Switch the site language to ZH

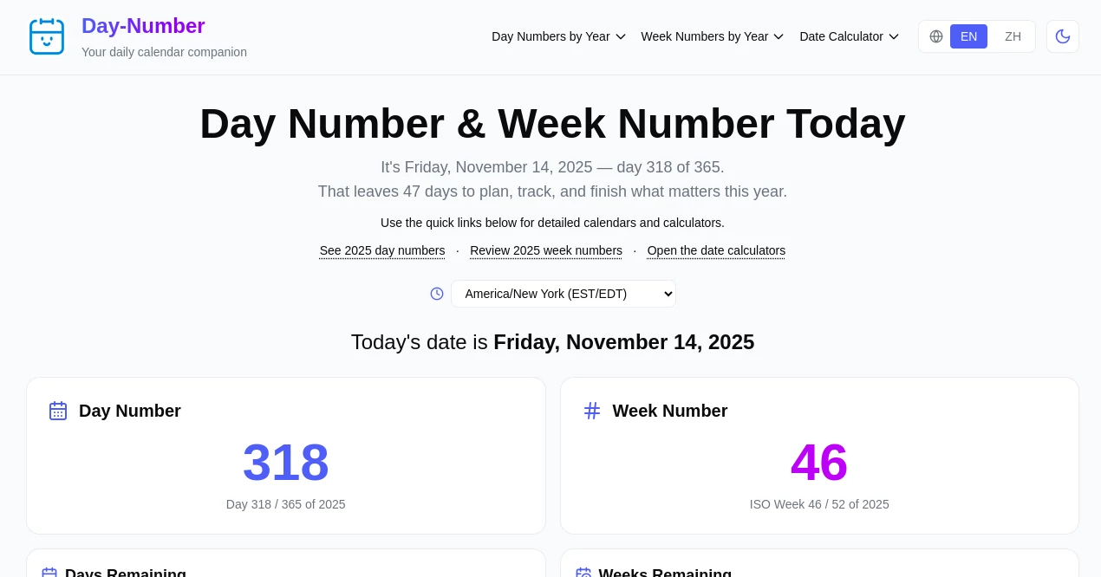pos(1012,36)
